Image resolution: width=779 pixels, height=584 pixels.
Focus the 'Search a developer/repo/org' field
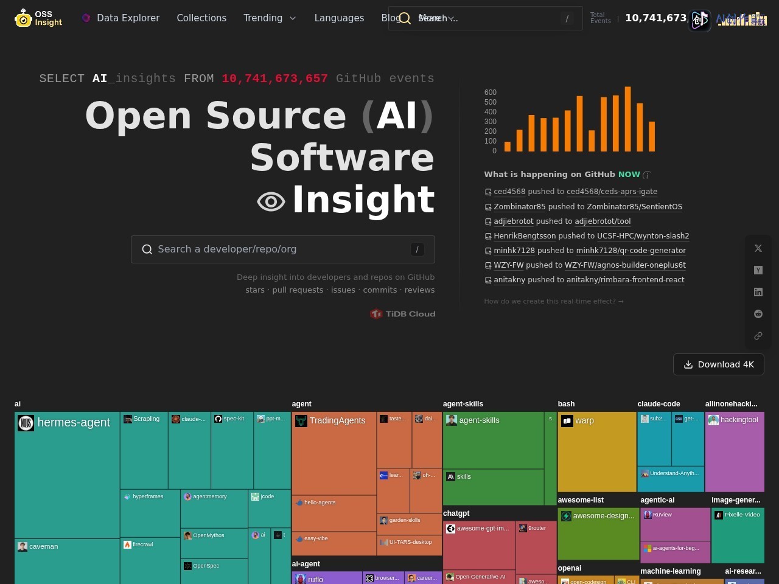[283, 249]
